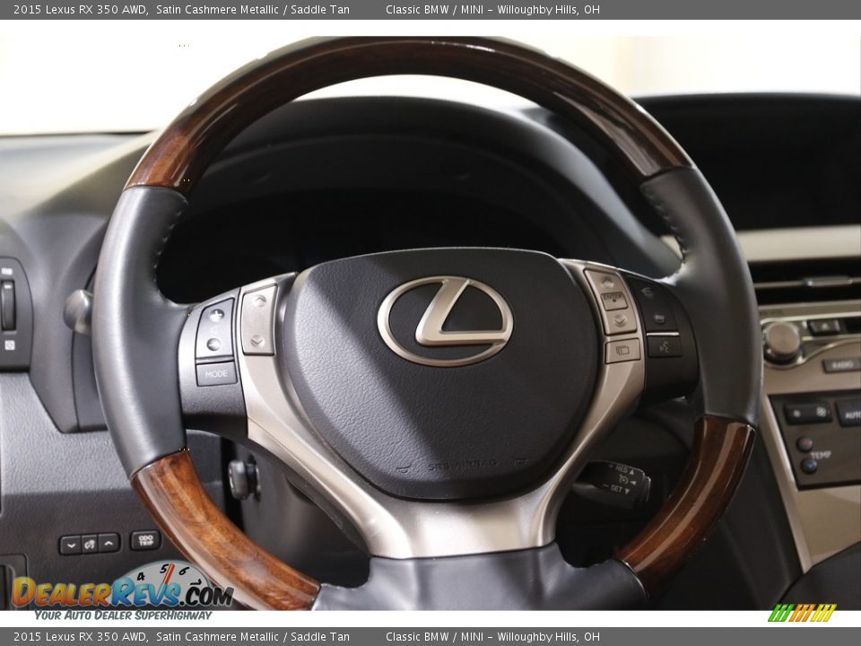Tap the Lexus emblem horn pad
The image size is (861, 646).
[x=446, y=321]
